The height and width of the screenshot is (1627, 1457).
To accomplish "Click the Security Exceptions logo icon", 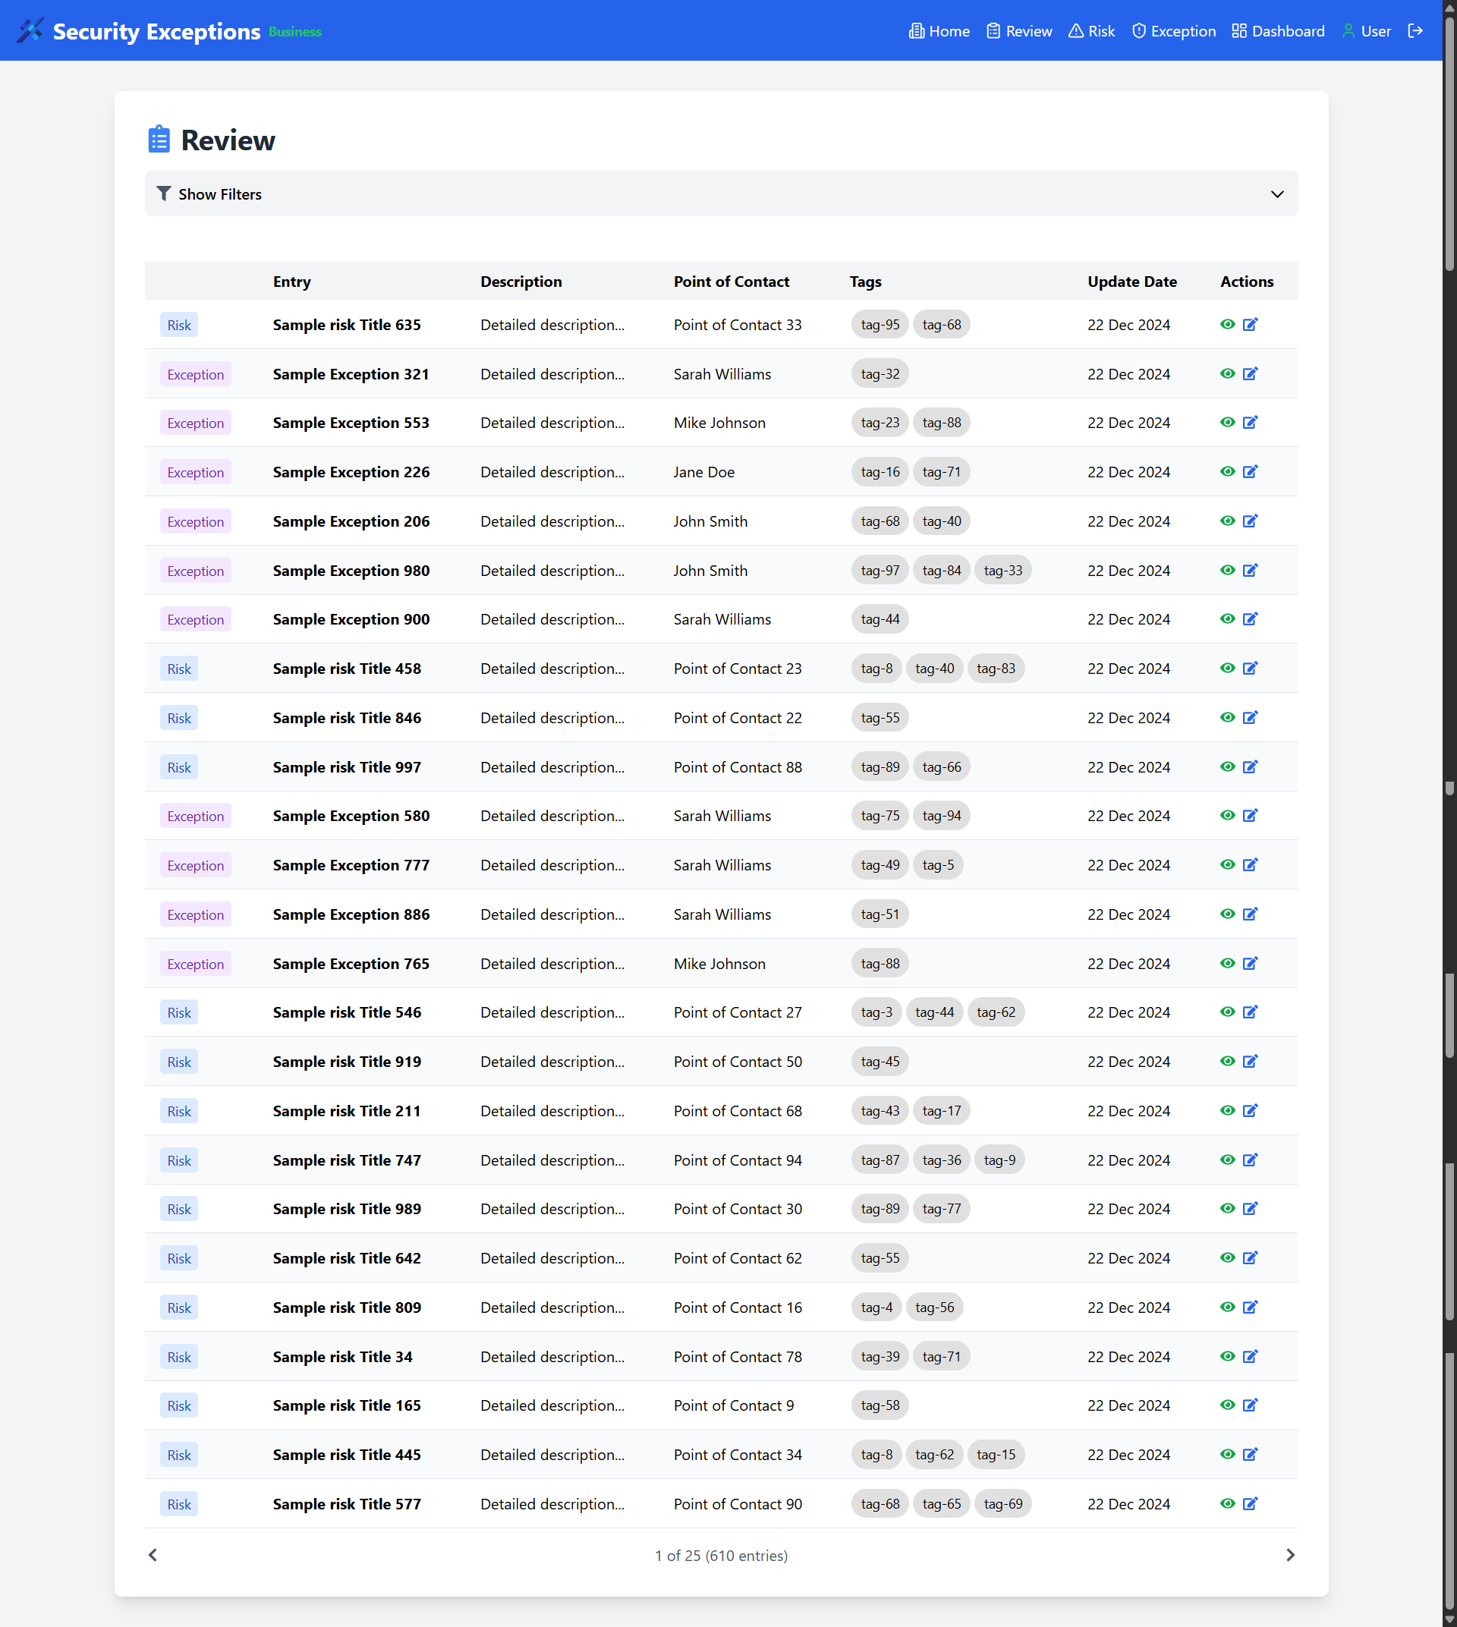I will [30, 31].
